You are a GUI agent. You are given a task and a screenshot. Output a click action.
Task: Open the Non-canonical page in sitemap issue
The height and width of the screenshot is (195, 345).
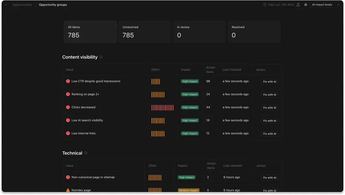coord(93,177)
